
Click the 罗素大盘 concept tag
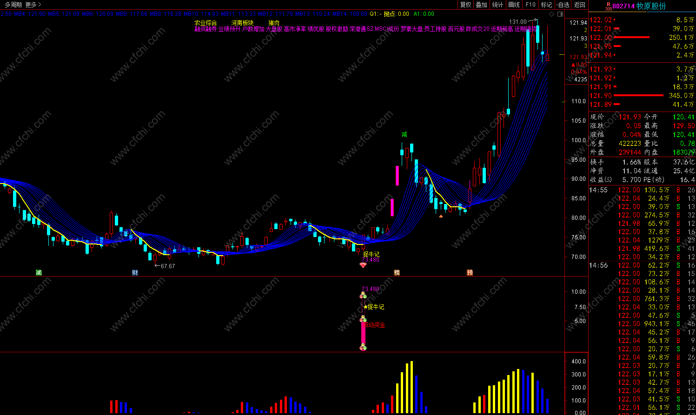click(x=412, y=29)
